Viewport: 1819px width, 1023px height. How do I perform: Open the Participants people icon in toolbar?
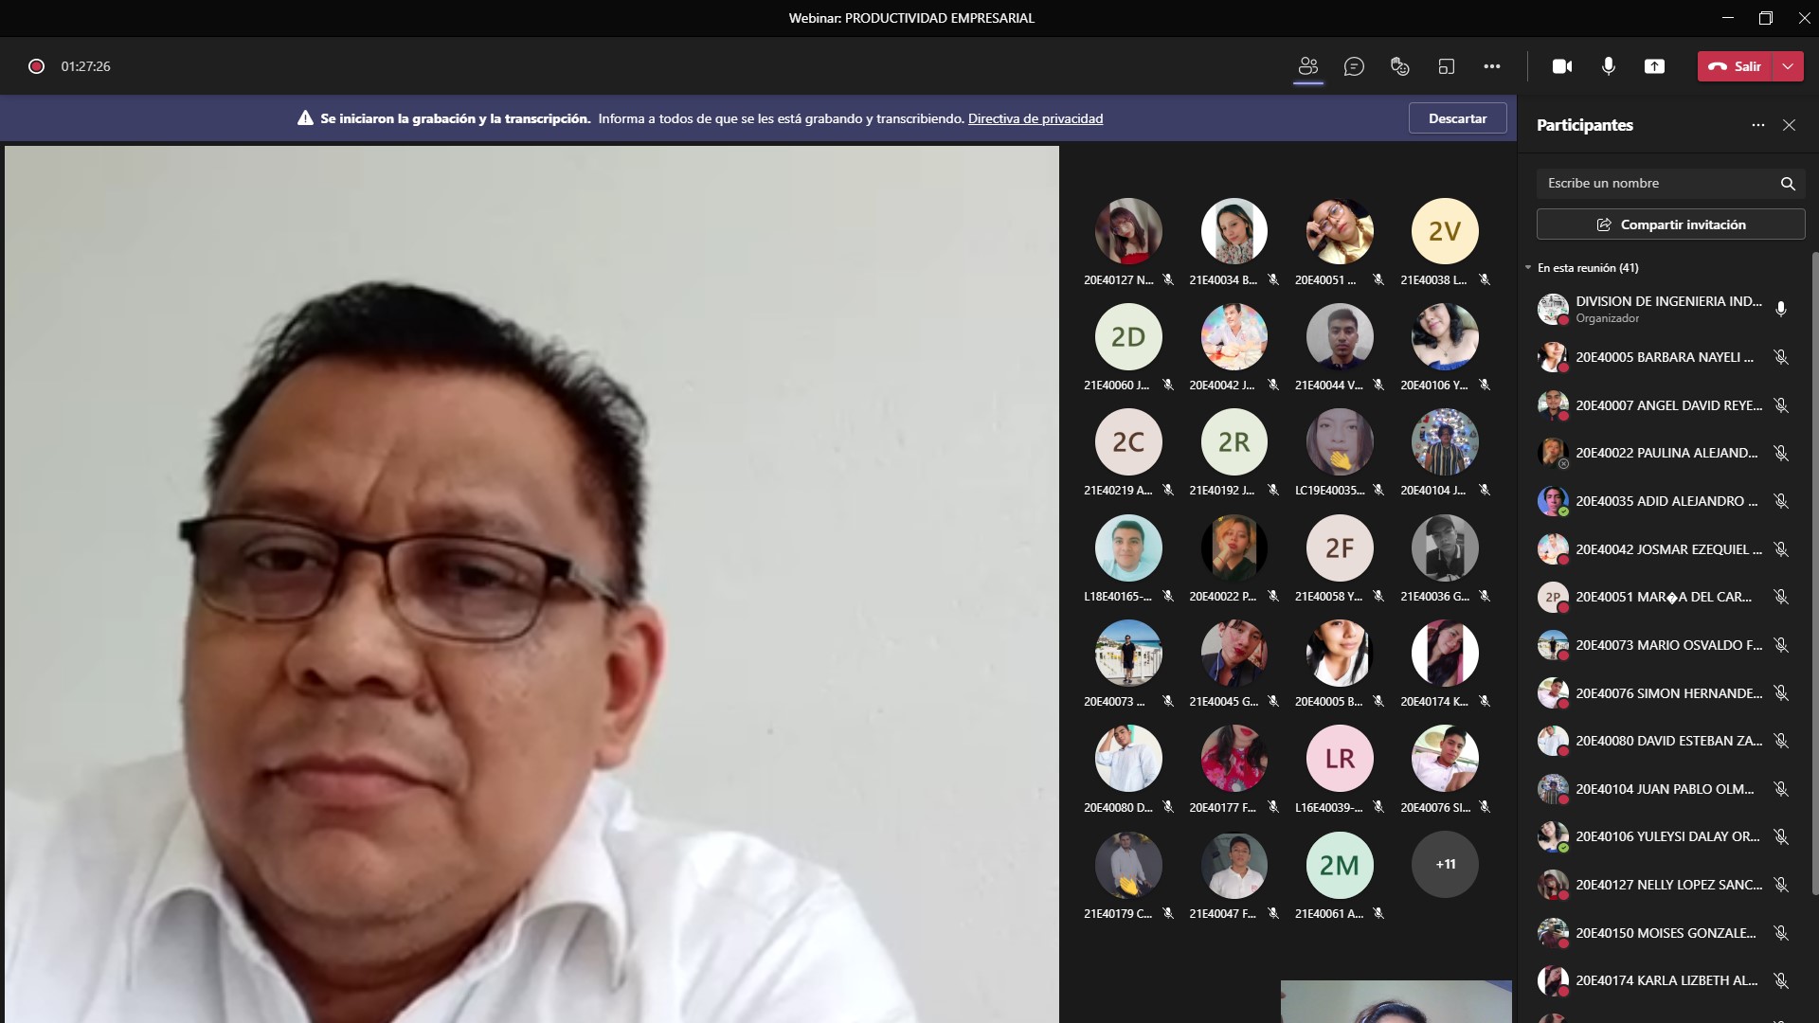[x=1308, y=66]
